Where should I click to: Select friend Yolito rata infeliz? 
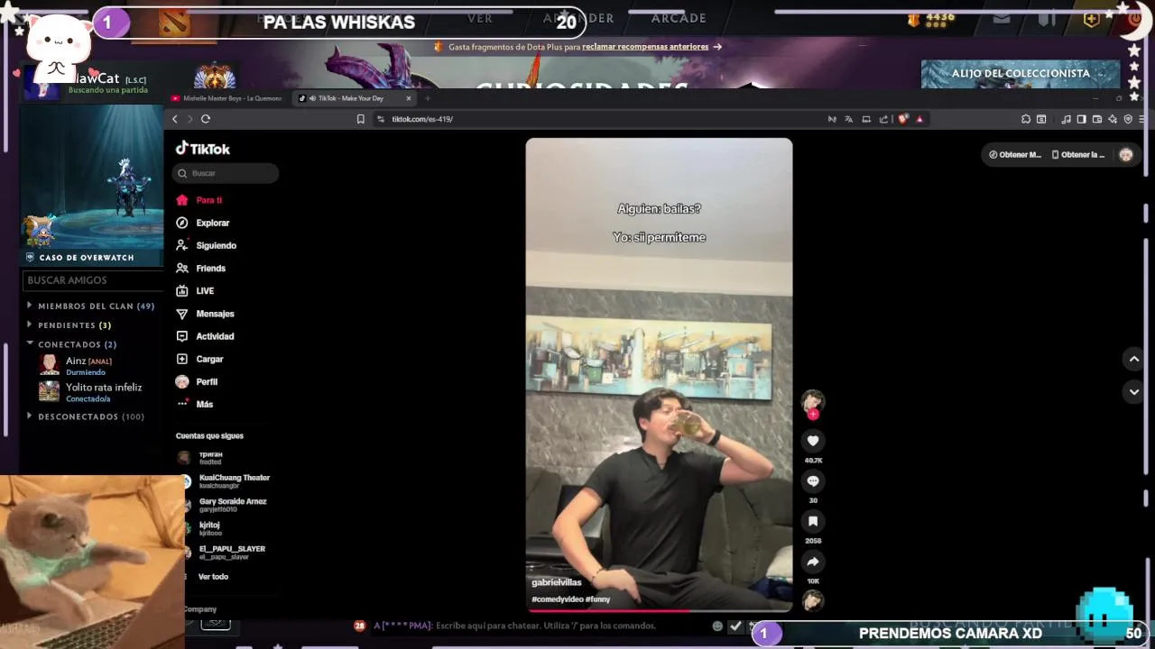click(91, 392)
